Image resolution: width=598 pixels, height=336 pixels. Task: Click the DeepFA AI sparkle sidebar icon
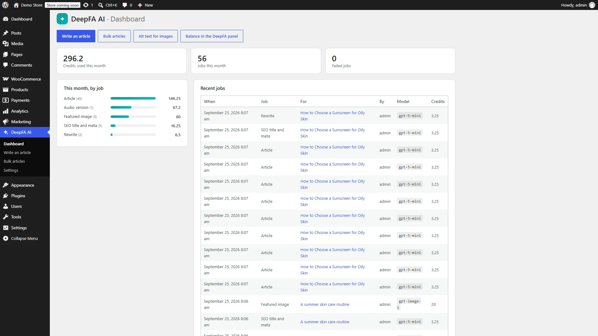[x=6, y=132]
